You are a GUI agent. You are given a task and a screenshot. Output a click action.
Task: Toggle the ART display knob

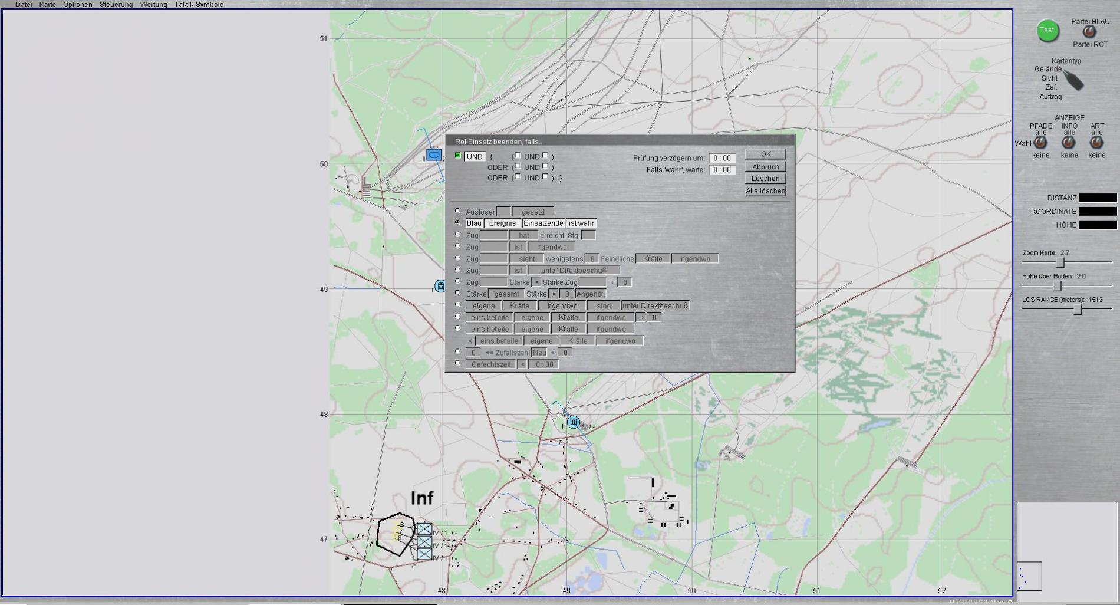pyautogui.click(x=1096, y=143)
